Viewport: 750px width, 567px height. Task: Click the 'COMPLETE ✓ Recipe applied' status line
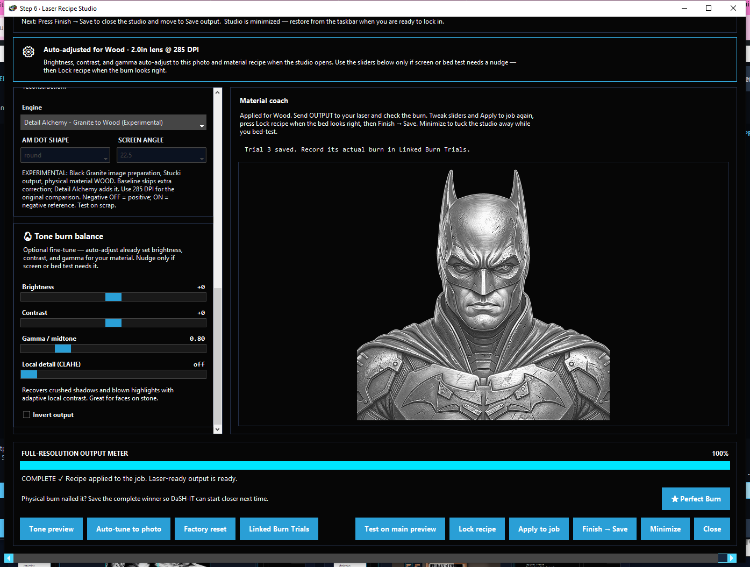(129, 478)
